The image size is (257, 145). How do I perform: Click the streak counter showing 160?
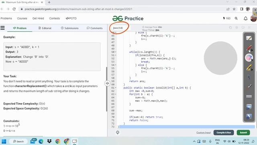(x=226, y=19)
